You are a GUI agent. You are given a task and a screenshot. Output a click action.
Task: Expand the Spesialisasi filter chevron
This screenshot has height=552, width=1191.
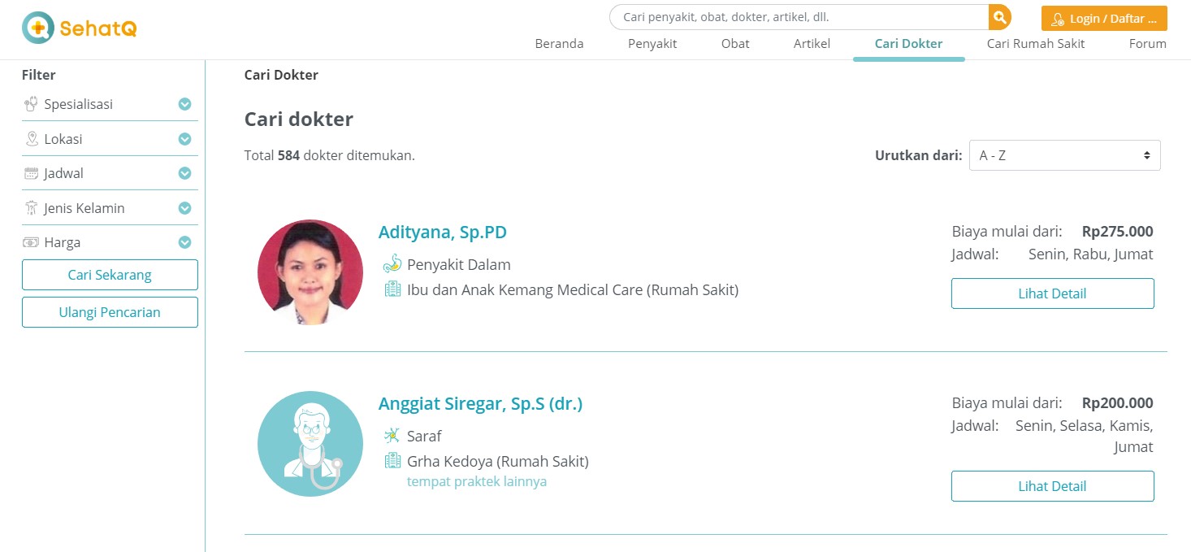click(x=184, y=104)
